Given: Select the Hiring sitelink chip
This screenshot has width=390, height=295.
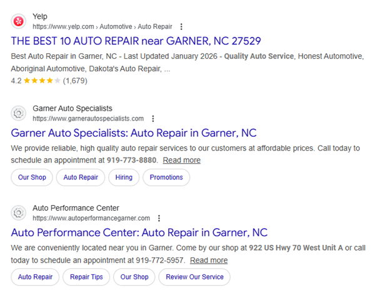Looking at the screenshot, I should click(124, 177).
